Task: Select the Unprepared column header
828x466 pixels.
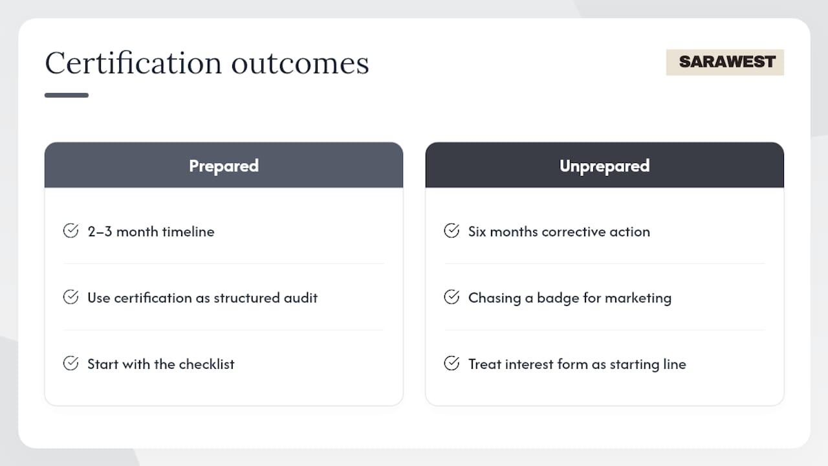Action: pyautogui.click(x=605, y=165)
